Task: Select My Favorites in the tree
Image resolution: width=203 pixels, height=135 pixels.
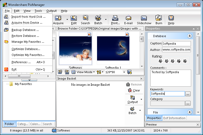Action: coord(23,84)
